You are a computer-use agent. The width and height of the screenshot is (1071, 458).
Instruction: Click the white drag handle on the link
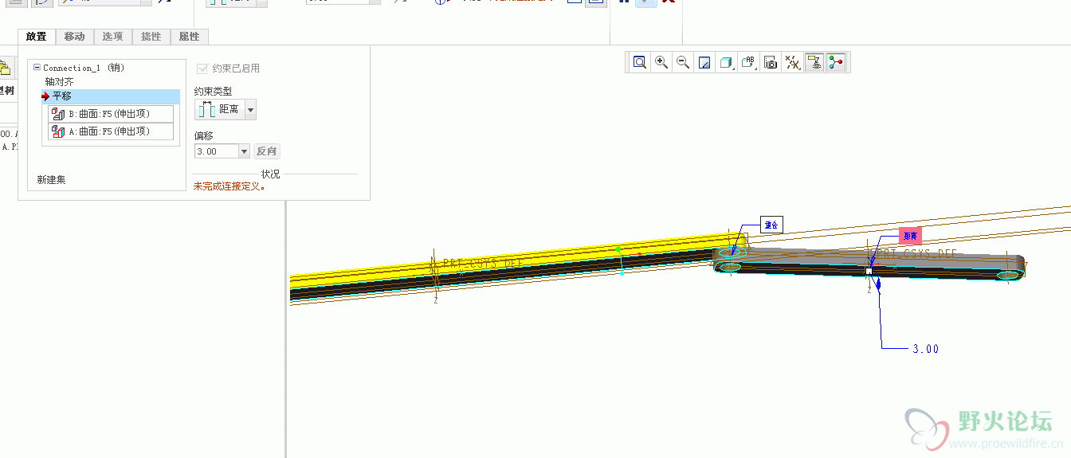coord(869,272)
